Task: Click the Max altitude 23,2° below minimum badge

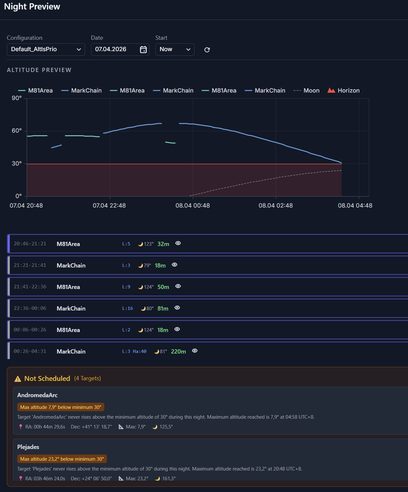Action: 62,459
